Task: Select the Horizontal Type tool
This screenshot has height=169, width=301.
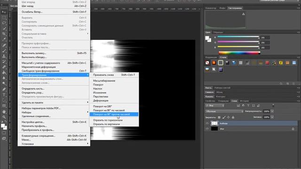Action: 4,95
